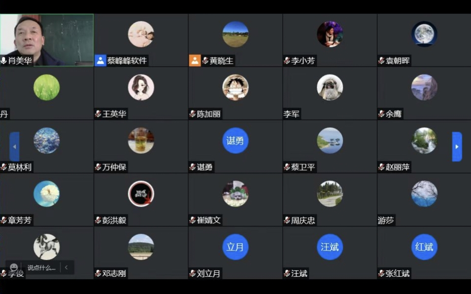The width and height of the screenshot is (471, 294).
Task: Click the 说点什么 chat input field
Action: click(41, 267)
